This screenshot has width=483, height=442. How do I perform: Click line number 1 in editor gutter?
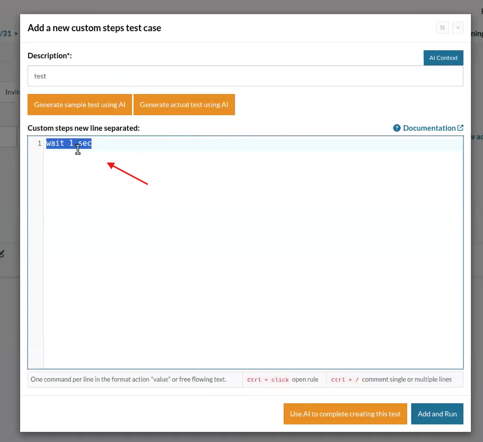tap(39, 144)
